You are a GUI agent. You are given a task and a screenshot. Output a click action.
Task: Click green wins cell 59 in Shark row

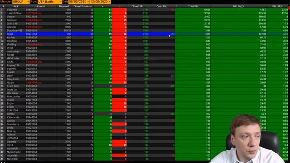coord(103,34)
